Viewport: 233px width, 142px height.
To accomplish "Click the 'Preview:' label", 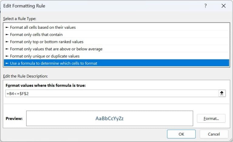I will 14,118.
